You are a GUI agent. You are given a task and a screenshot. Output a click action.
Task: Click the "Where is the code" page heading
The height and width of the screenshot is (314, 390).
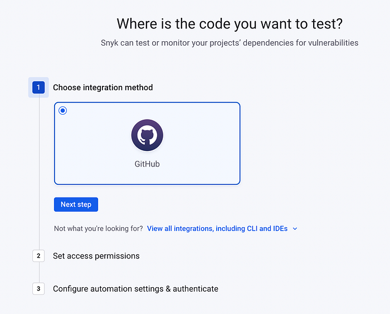[x=230, y=24]
